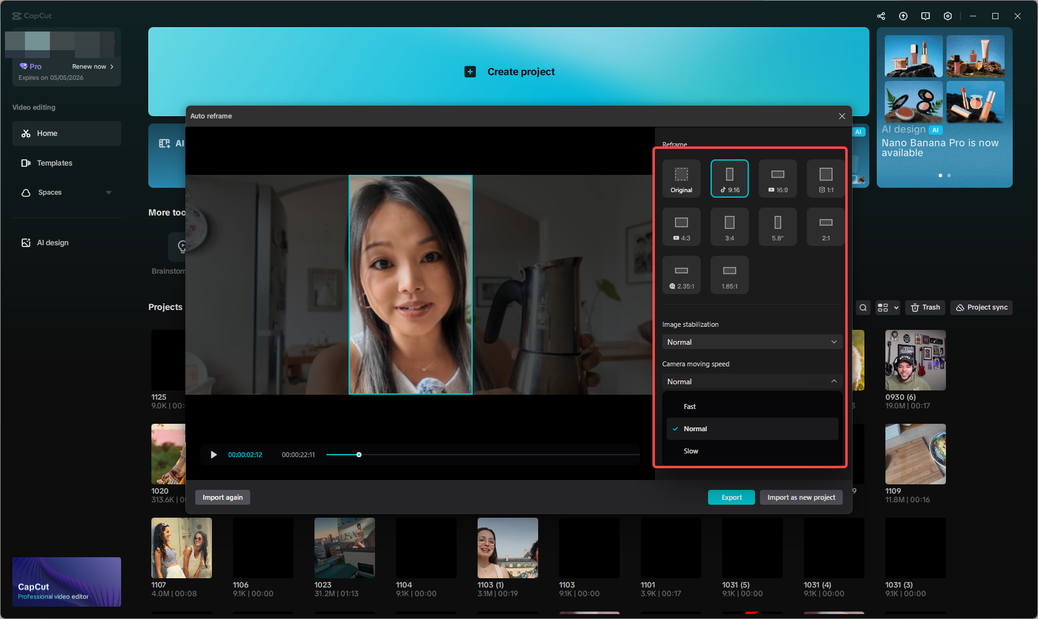Expand the Spaces section in the sidebar
This screenshot has height=619, width=1038.
tap(108, 192)
